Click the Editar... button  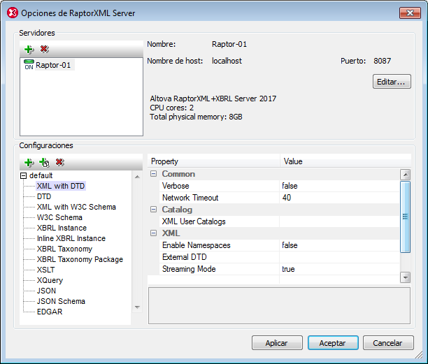click(391, 82)
